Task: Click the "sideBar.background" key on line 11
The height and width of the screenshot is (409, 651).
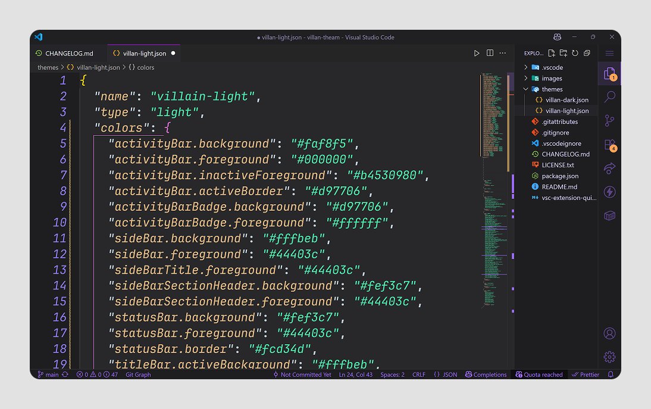Action: pyautogui.click(x=178, y=238)
